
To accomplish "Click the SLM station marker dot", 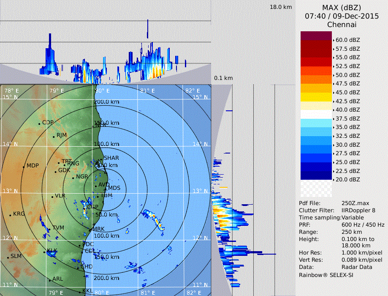I will point(8,257).
